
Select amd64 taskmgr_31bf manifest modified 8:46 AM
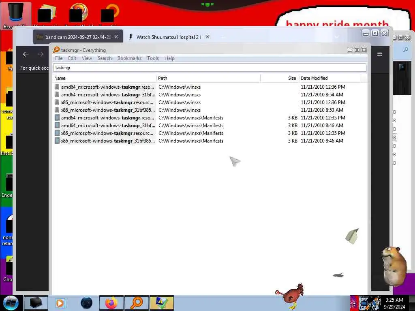click(210, 126)
